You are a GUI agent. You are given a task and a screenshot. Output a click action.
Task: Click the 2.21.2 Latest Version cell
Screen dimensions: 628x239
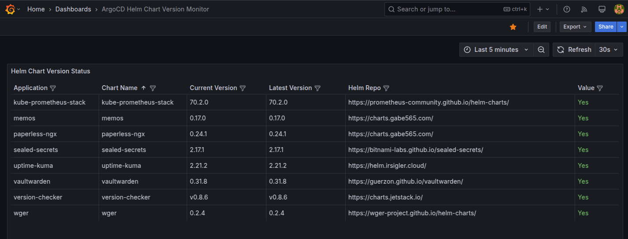coord(278,166)
